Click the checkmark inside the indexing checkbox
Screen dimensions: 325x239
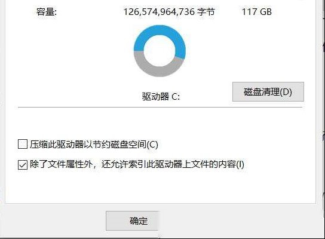point(23,165)
